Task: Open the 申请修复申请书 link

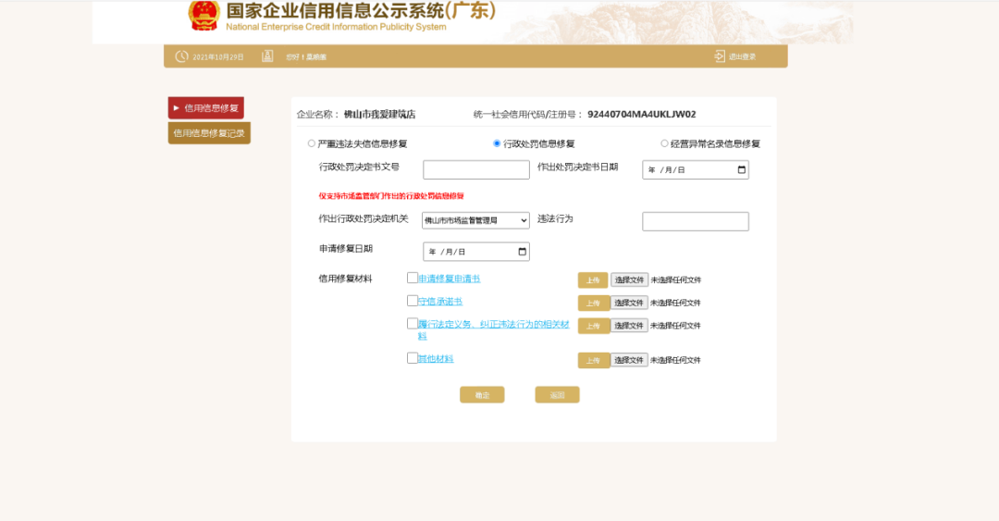Action: [x=450, y=279]
